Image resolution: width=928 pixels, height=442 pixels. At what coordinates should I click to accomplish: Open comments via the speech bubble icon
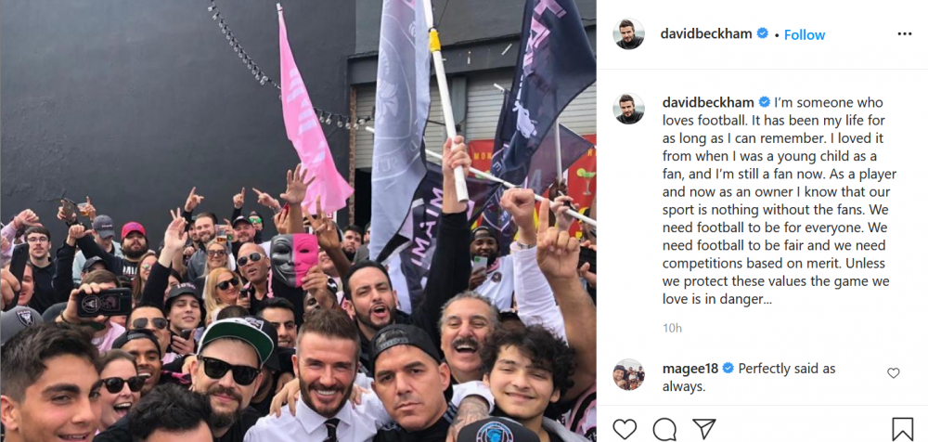coord(664,429)
